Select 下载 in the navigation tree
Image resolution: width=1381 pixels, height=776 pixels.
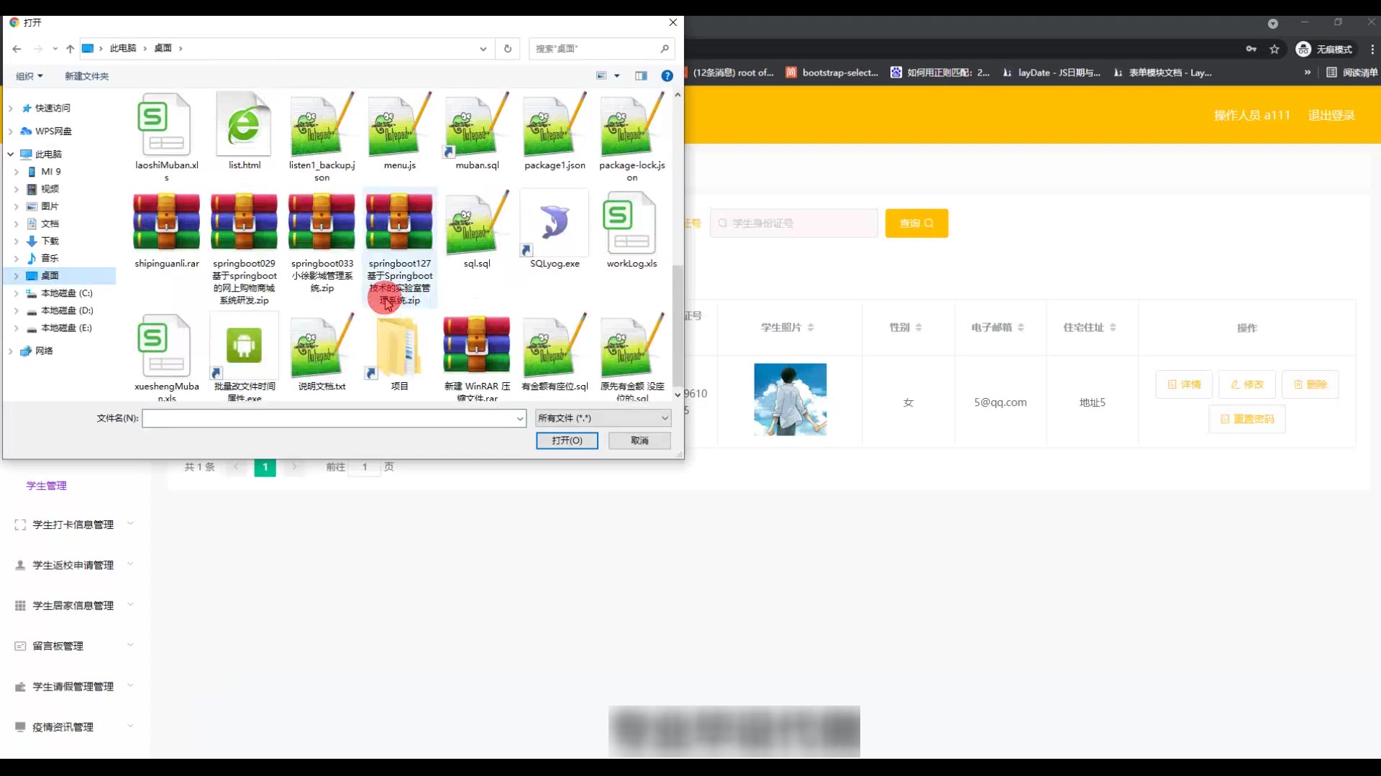click(50, 241)
